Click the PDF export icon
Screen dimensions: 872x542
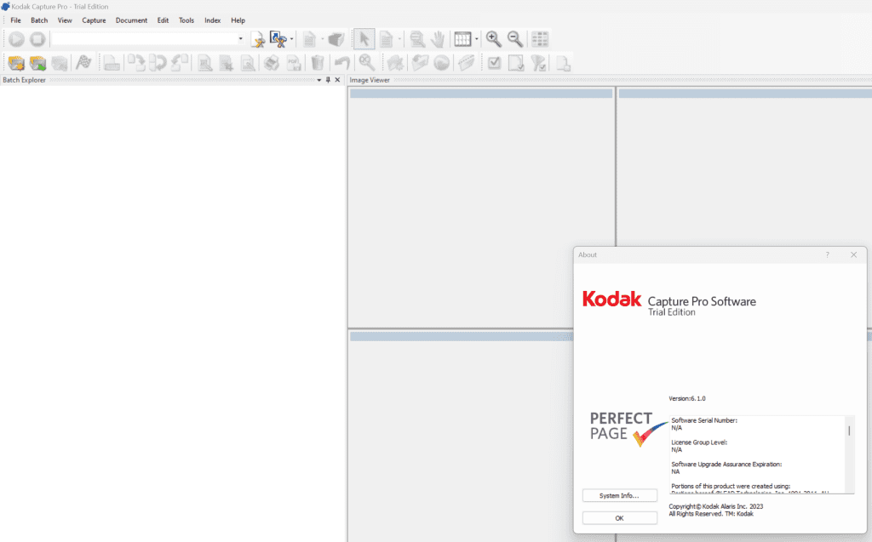[x=294, y=63]
